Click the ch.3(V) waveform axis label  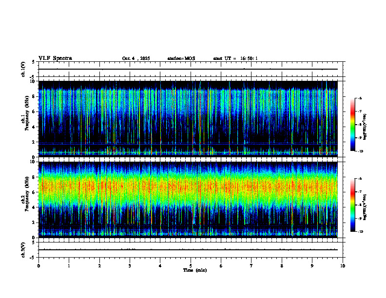(23, 250)
